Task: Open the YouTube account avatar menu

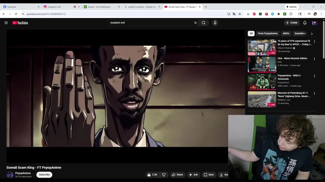Action: [315, 23]
